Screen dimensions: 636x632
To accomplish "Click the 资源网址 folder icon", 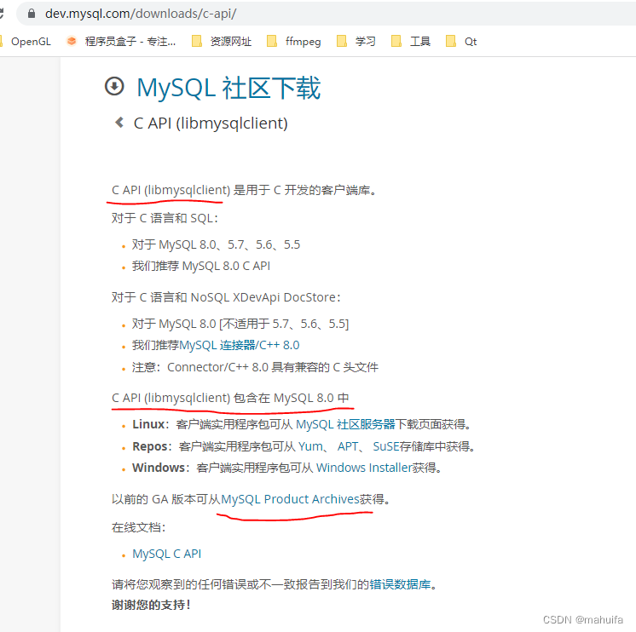I will click(x=197, y=41).
